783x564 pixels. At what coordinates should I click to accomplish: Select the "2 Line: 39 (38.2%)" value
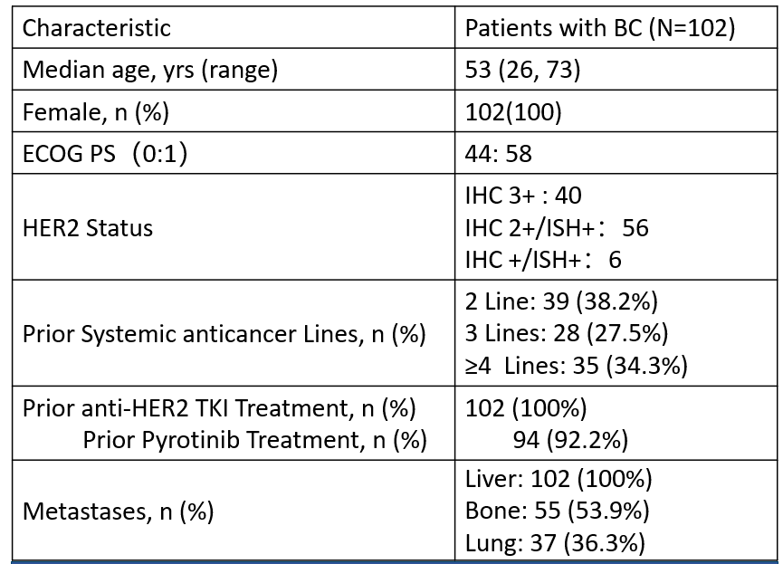[x=561, y=301]
